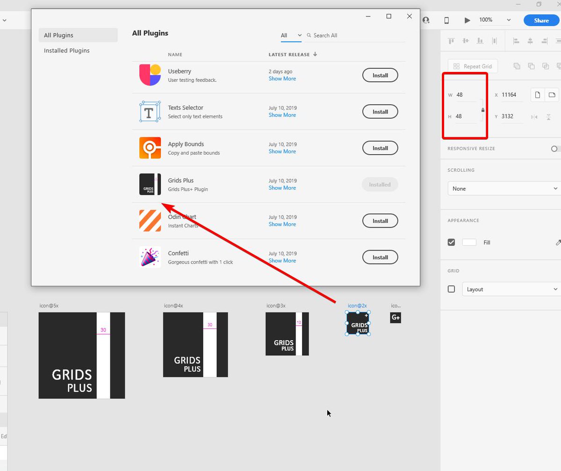Open the All category filter dropdown

pos(291,36)
